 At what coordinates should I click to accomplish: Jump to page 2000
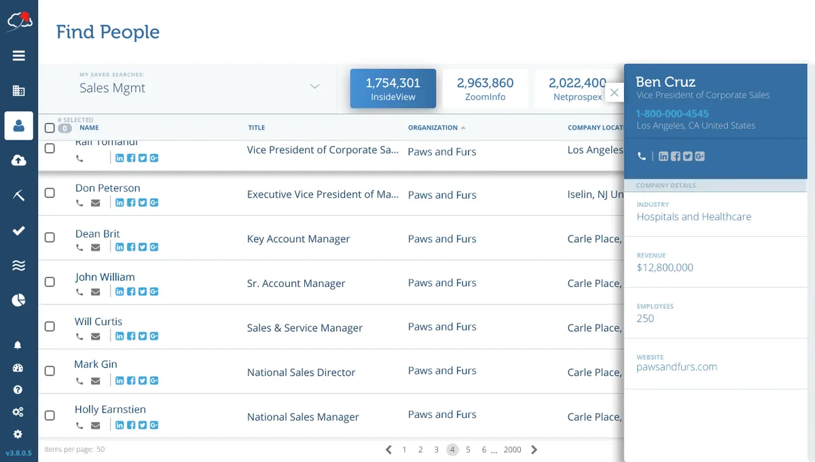513,450
